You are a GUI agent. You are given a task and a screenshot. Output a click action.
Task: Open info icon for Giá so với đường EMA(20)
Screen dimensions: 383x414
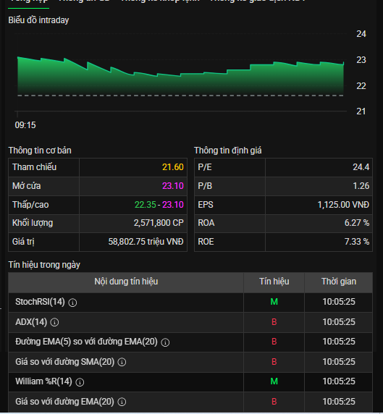click(x=122, y=402)
